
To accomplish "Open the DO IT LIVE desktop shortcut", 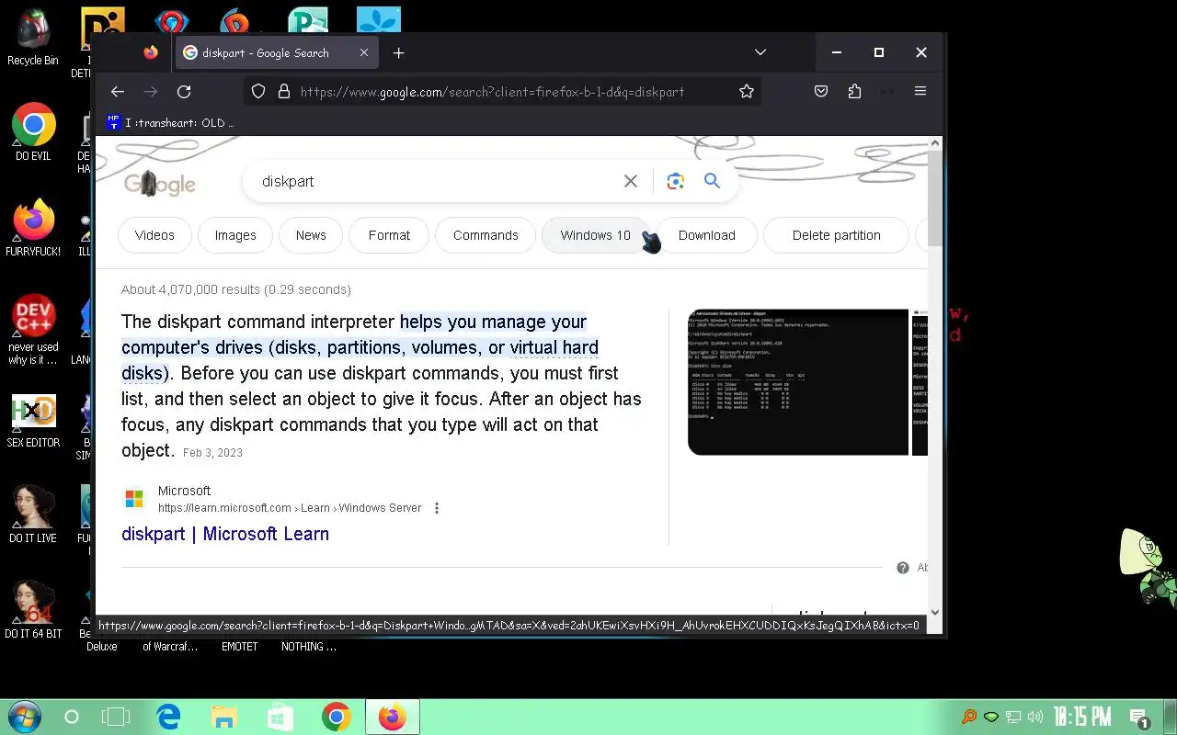I will [x=33, y=514].
